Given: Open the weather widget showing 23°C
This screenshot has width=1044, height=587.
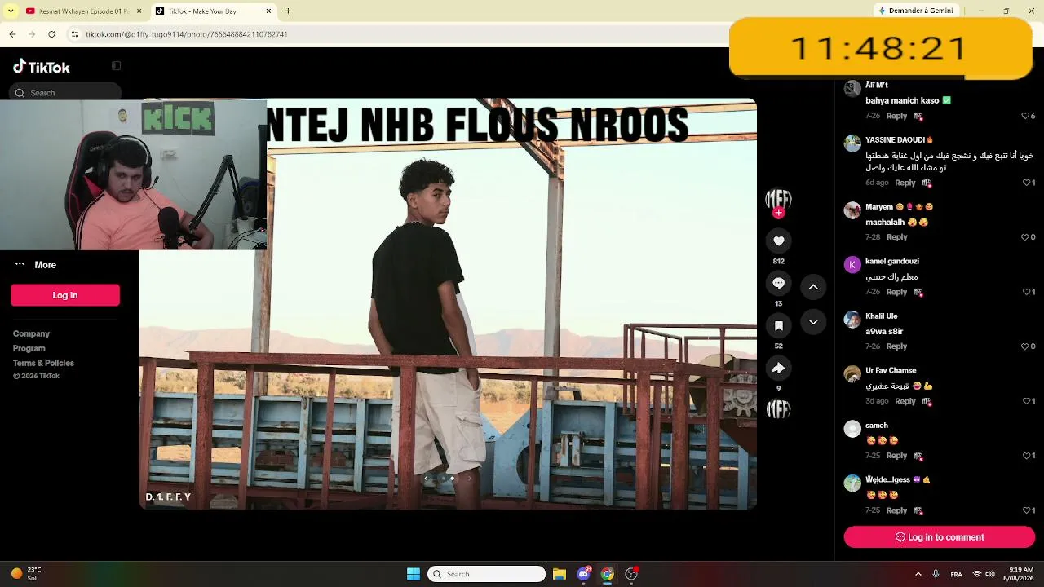Looking at the screenshot, I should 26,574.
